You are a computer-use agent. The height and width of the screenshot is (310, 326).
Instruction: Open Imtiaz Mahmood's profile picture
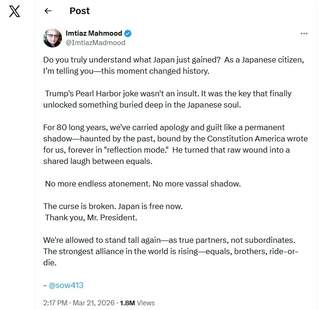click(x=53, y=38)
